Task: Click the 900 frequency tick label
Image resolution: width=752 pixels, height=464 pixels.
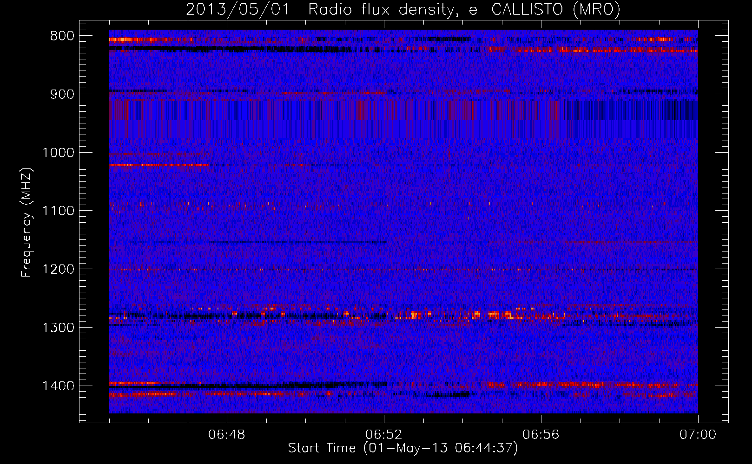Action: point(62,94)
